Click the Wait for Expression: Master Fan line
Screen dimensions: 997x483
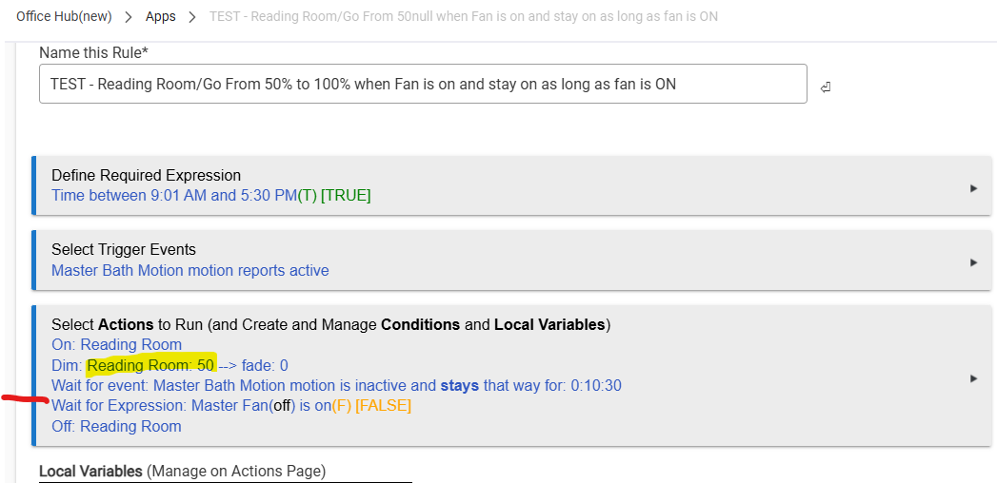pos(231,406)
